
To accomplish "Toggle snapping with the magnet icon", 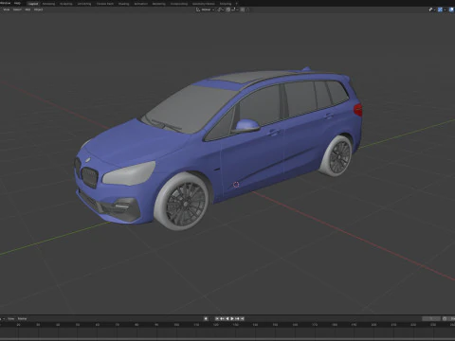I will click(x=227, y=9).
